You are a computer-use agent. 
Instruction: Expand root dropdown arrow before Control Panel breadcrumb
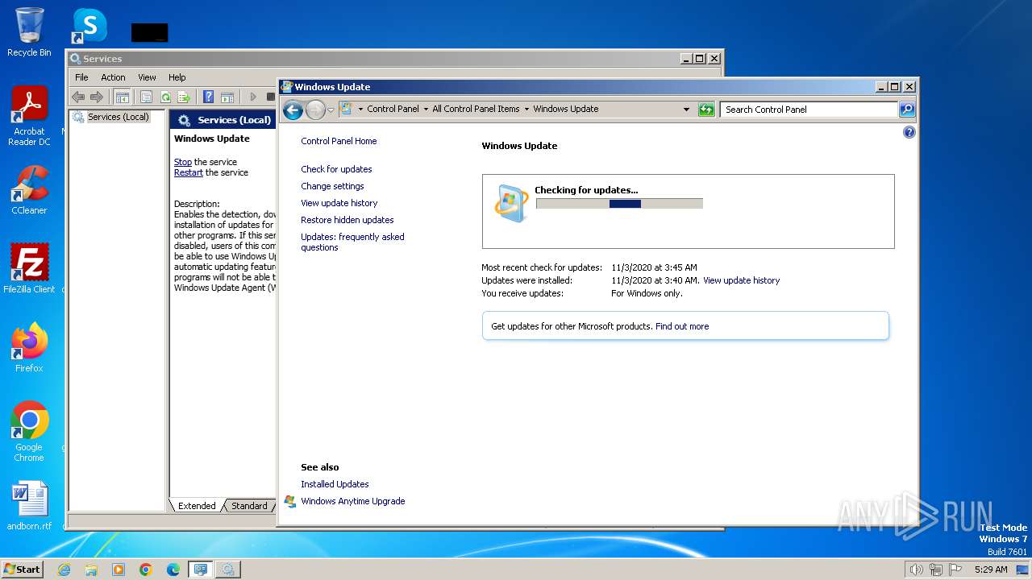click(x=360, y=109)
